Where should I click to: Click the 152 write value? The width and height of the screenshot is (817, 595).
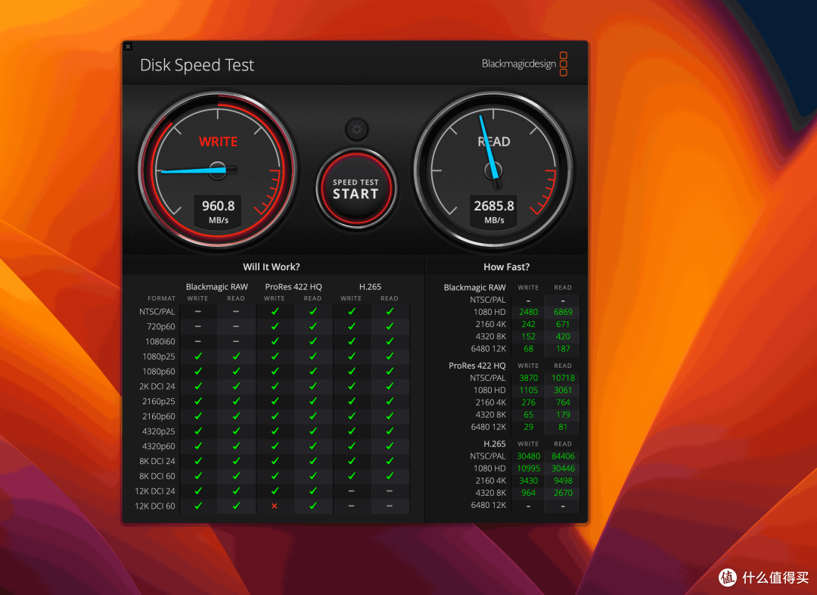[x=528, y=336]
